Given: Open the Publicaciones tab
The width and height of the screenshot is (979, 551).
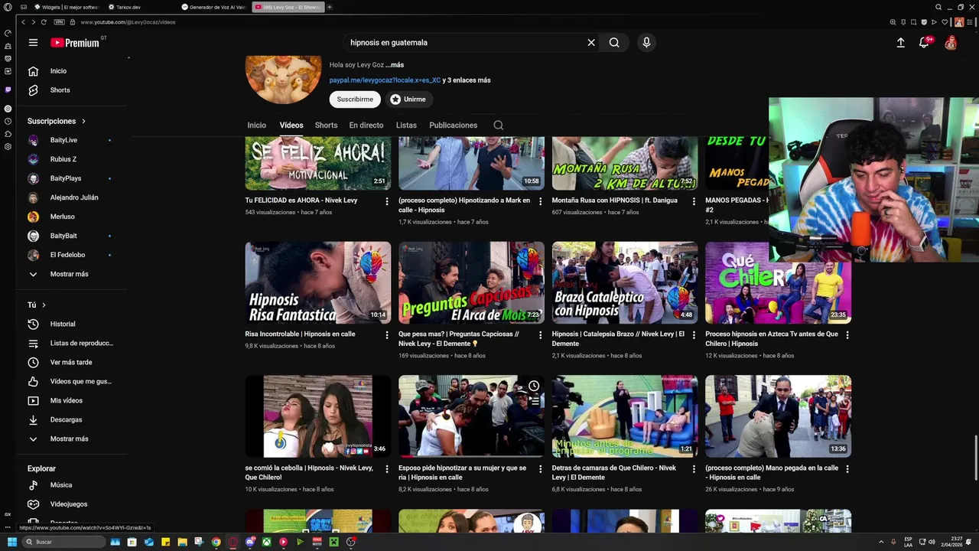Looking at the screenshot, I should click(x=453, y=126).
